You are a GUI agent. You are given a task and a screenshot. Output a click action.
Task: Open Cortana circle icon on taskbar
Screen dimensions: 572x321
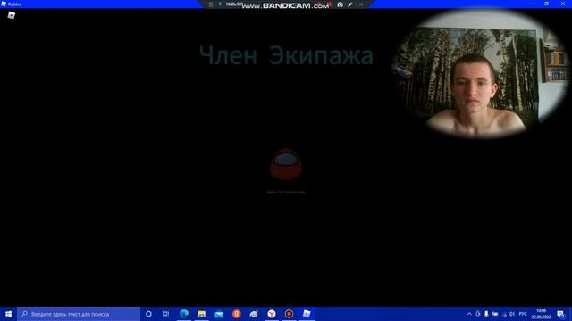pyautogui.click(x=148, y=314)
